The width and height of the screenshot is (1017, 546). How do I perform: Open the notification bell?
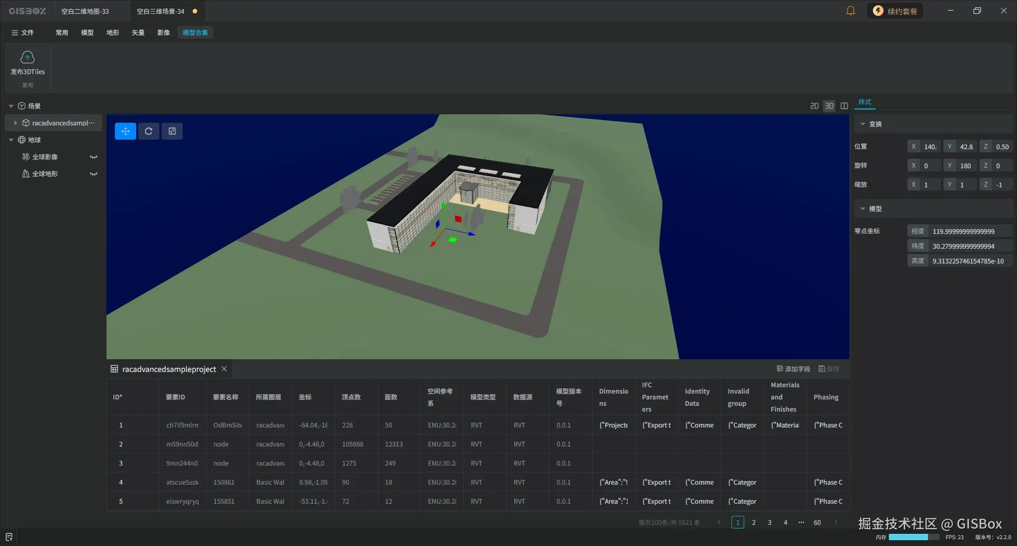[851, 11]
